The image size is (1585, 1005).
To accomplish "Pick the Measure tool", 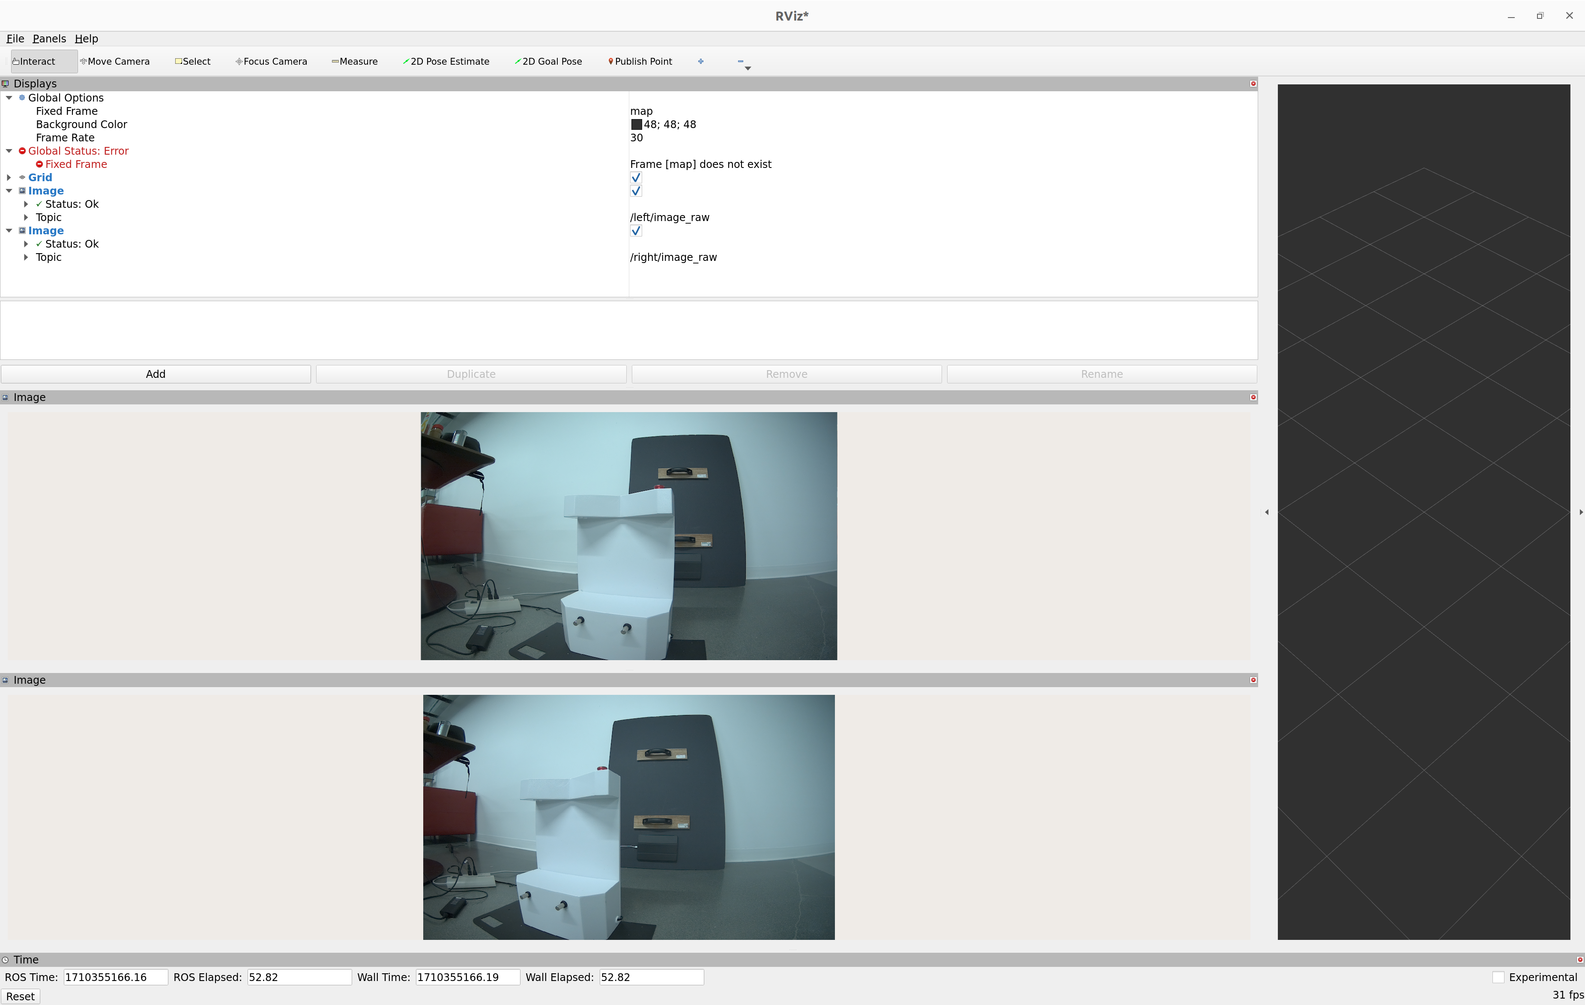I will point(355,61).
